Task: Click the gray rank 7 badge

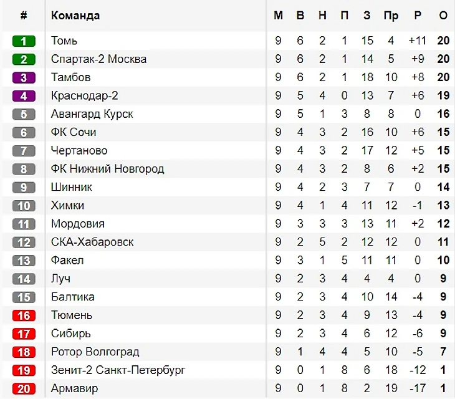Action: (24, 151)
